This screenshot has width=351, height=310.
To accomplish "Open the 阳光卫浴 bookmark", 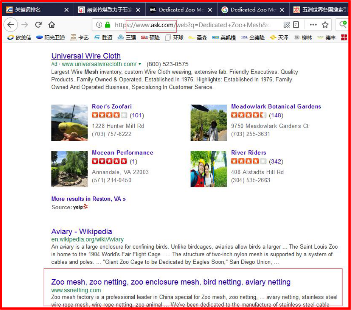I will click(51, 37).
